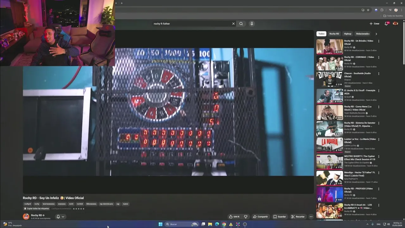Open Chrome extensions puzzle icon

tap(382, 10)
